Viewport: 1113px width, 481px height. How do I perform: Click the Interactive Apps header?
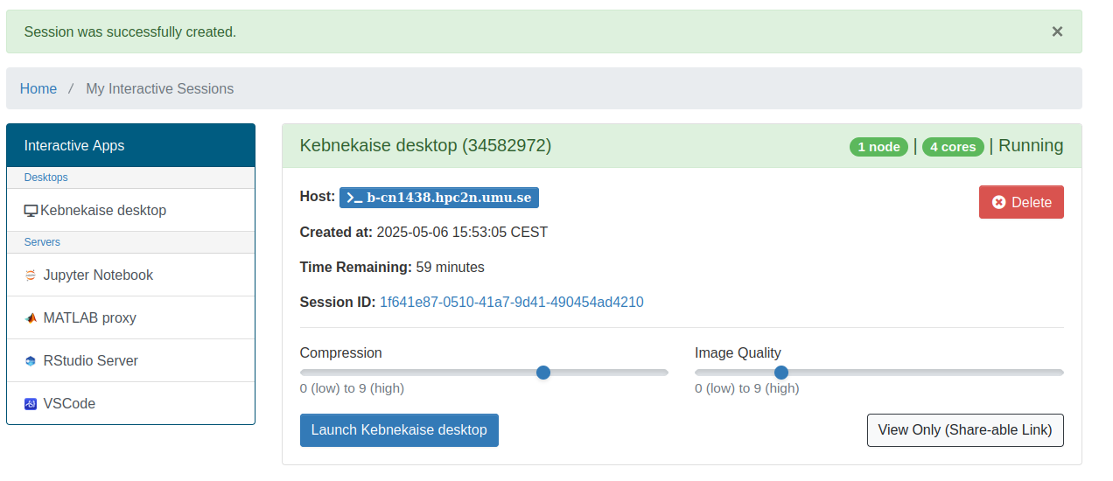[x=130, y=145]
